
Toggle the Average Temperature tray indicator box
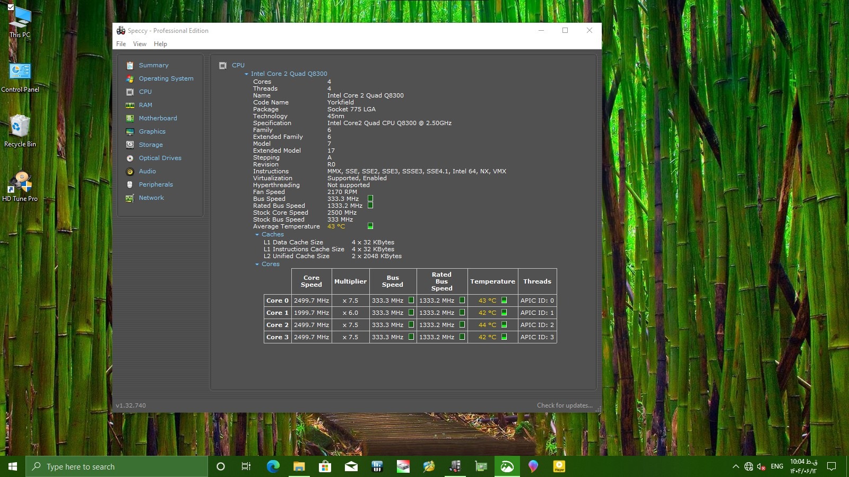point(370,226)
